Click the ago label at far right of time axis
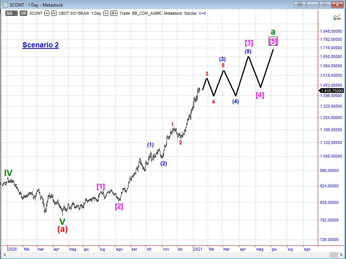The width and height of the screenshot is (346, 259). coord(307,249)
